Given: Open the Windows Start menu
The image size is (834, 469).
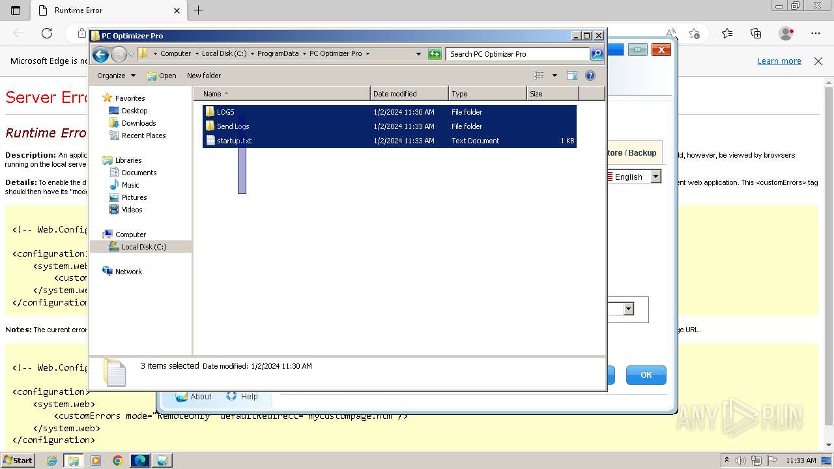Looking at the screenshot, I should pos(18,460).
